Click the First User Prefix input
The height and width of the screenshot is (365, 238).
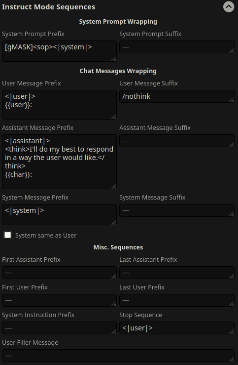click(x=59, y=300)
